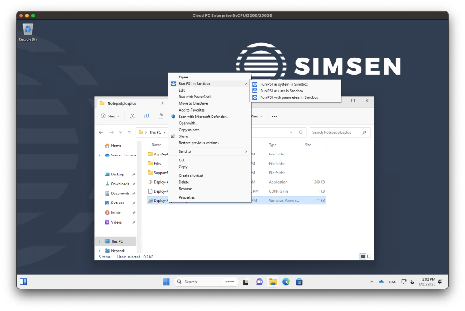The image size is (465, 311).
Task: Click the Windows Start button
Action: [166, 282]
